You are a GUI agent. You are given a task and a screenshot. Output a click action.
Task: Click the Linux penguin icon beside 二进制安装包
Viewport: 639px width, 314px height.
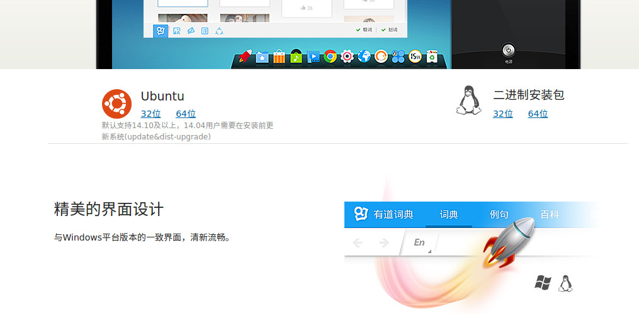468,101
